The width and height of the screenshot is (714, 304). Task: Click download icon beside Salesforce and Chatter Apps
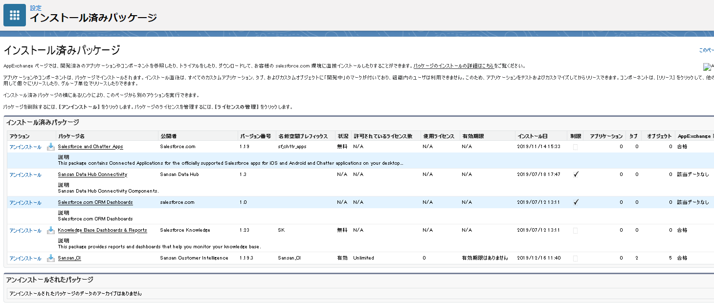[51, 147]
